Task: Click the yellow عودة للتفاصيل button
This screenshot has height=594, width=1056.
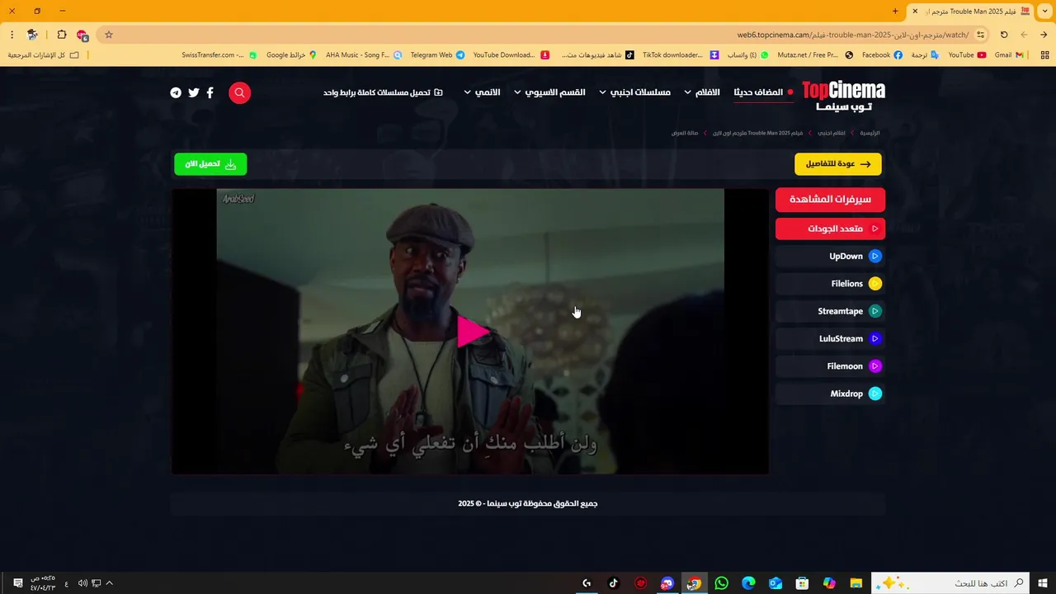Action: [x=837, y=164]
